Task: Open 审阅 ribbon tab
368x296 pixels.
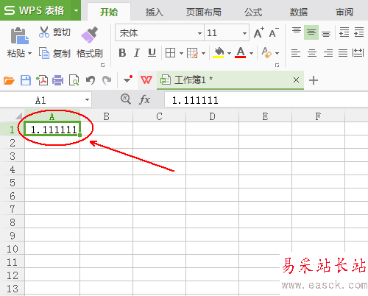Action: (x=344, y=12)
